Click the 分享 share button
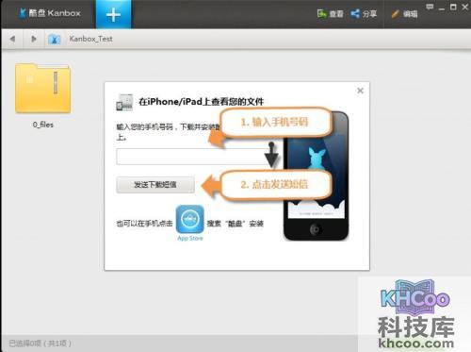Screen dimensions: 471x352 [364, 14]
